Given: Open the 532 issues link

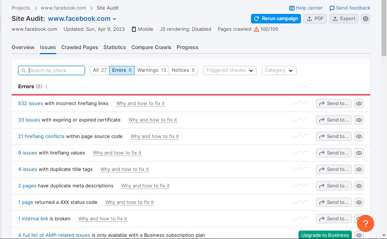Looking at the screenshot, I should [30, 104].
